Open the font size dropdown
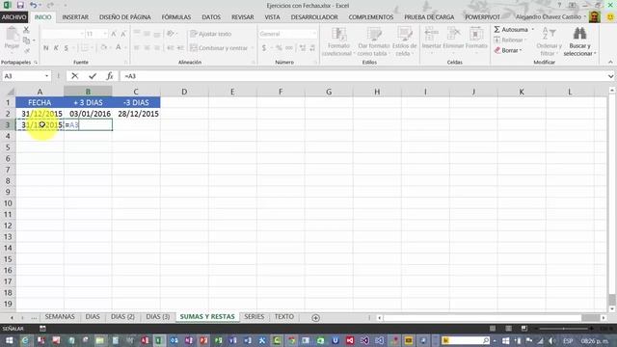 click(x=105, y=35)
